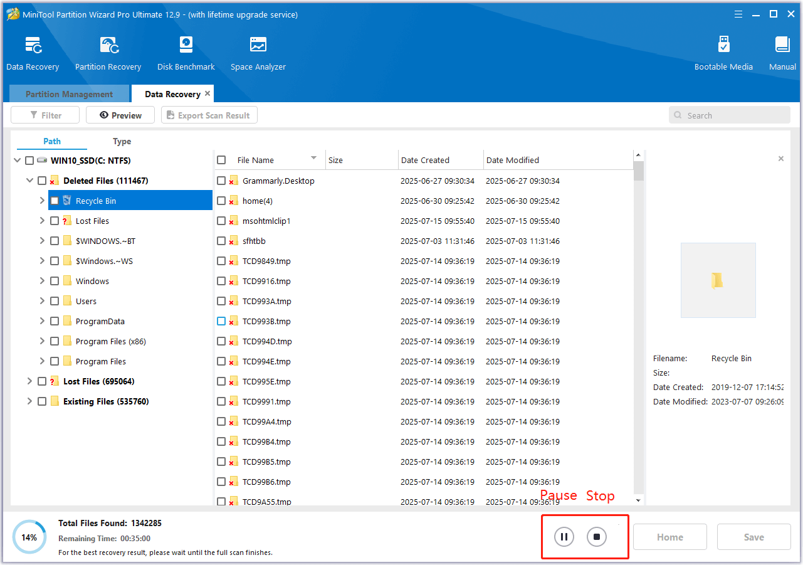Open the Disk Benchmark tool
The height and width of the screenshot is (565, 803).
tap(186, 45)
